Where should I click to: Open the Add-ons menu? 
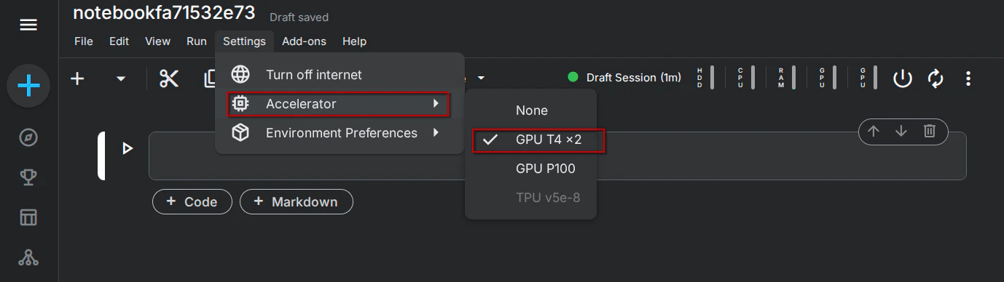[x=304, y=41]
